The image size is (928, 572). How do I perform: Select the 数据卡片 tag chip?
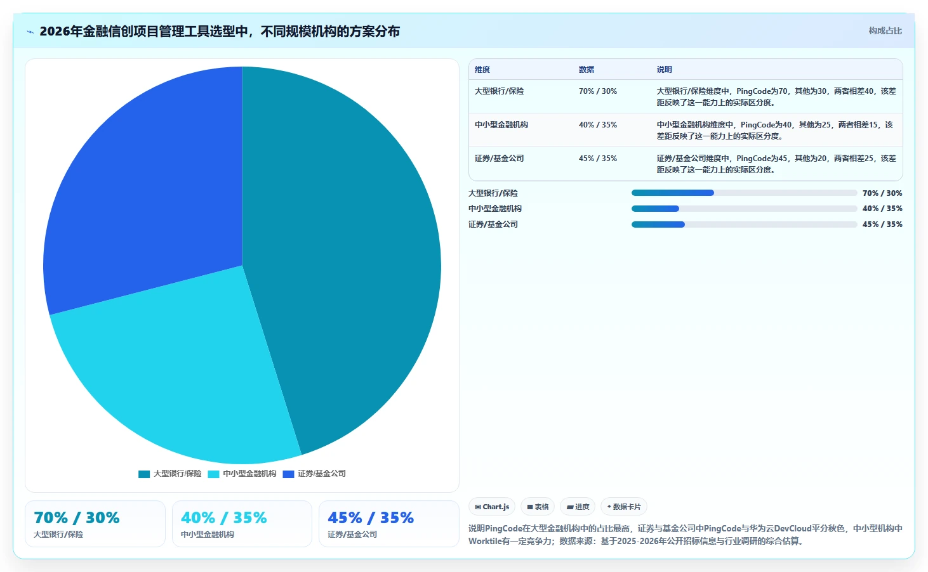624,507
